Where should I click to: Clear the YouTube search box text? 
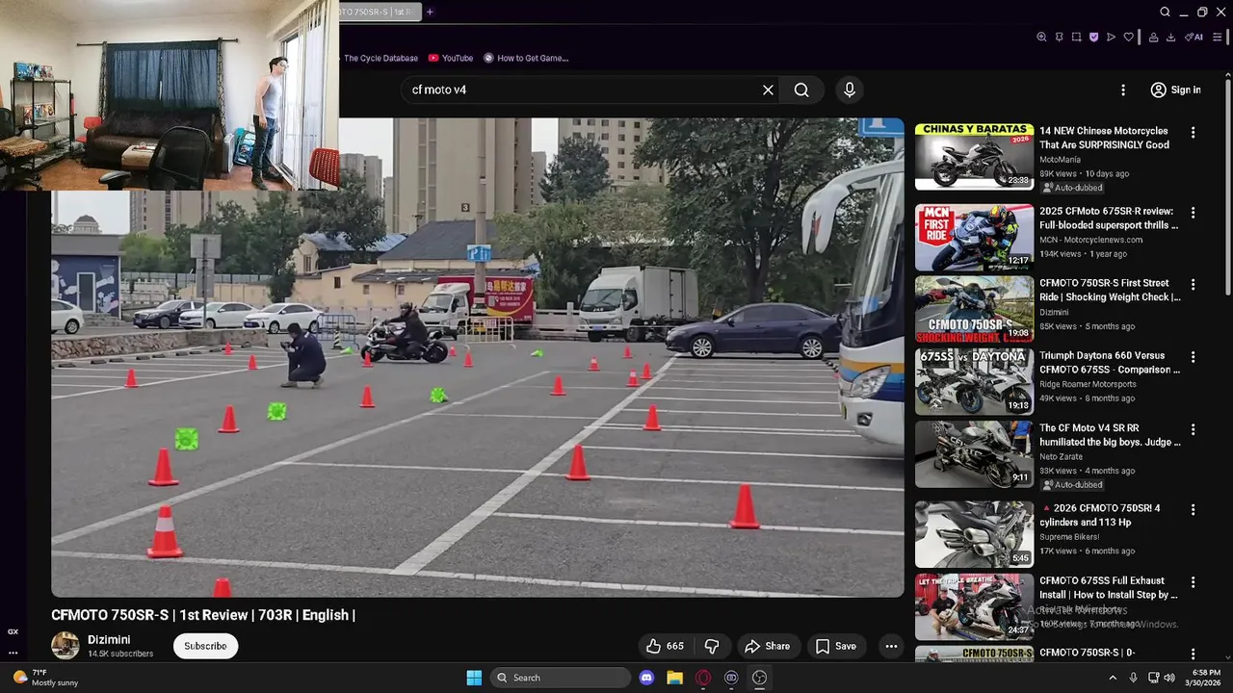click(768, 90)
